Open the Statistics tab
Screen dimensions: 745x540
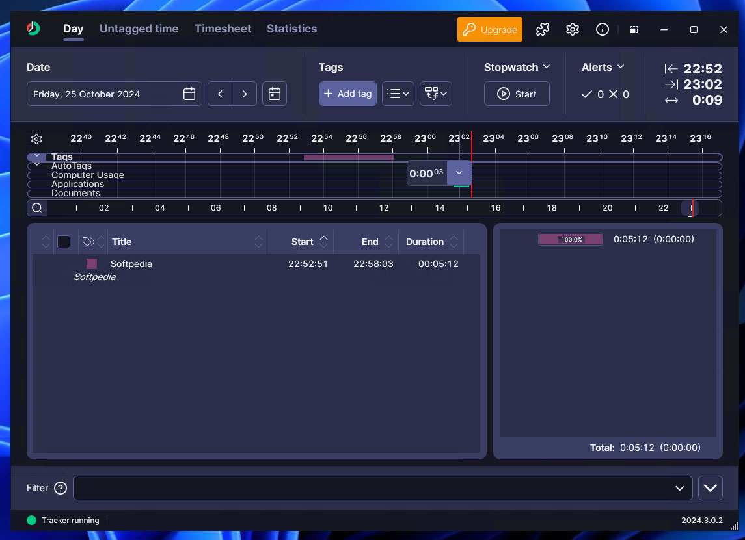coord(291,29)
